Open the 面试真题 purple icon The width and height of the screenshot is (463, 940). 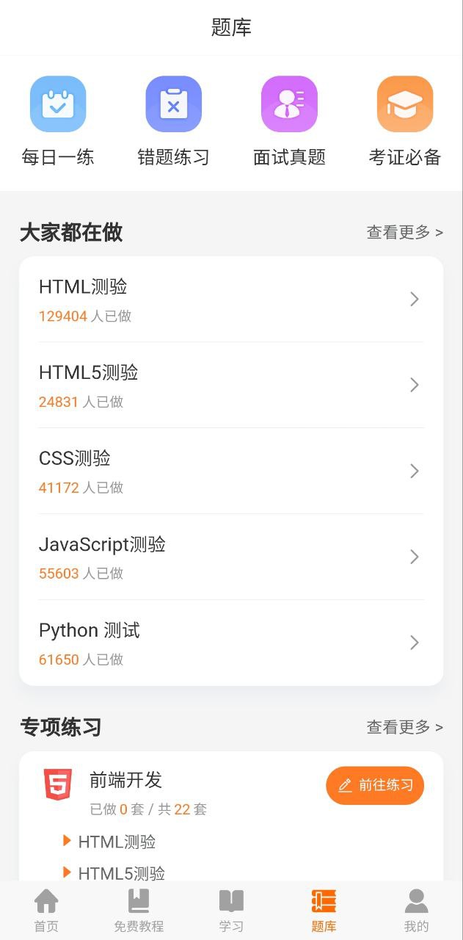tap(289, 104)
